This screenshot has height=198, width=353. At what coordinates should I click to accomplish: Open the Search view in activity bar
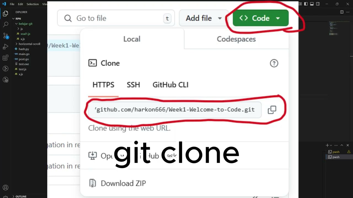click(x=6, y=24)
